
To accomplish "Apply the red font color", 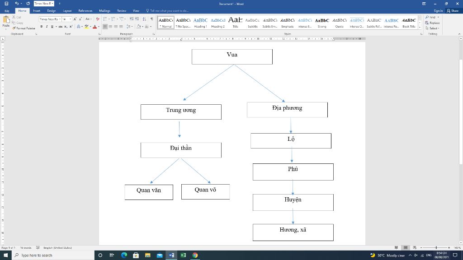I will pos(94,27).
